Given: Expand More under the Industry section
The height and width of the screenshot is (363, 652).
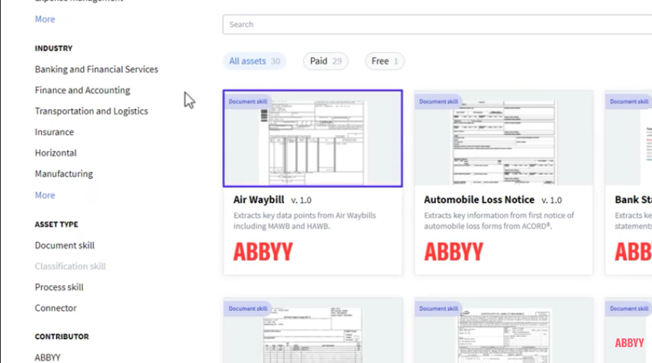Looking at the screenshot, I should (x=45, y=195).
